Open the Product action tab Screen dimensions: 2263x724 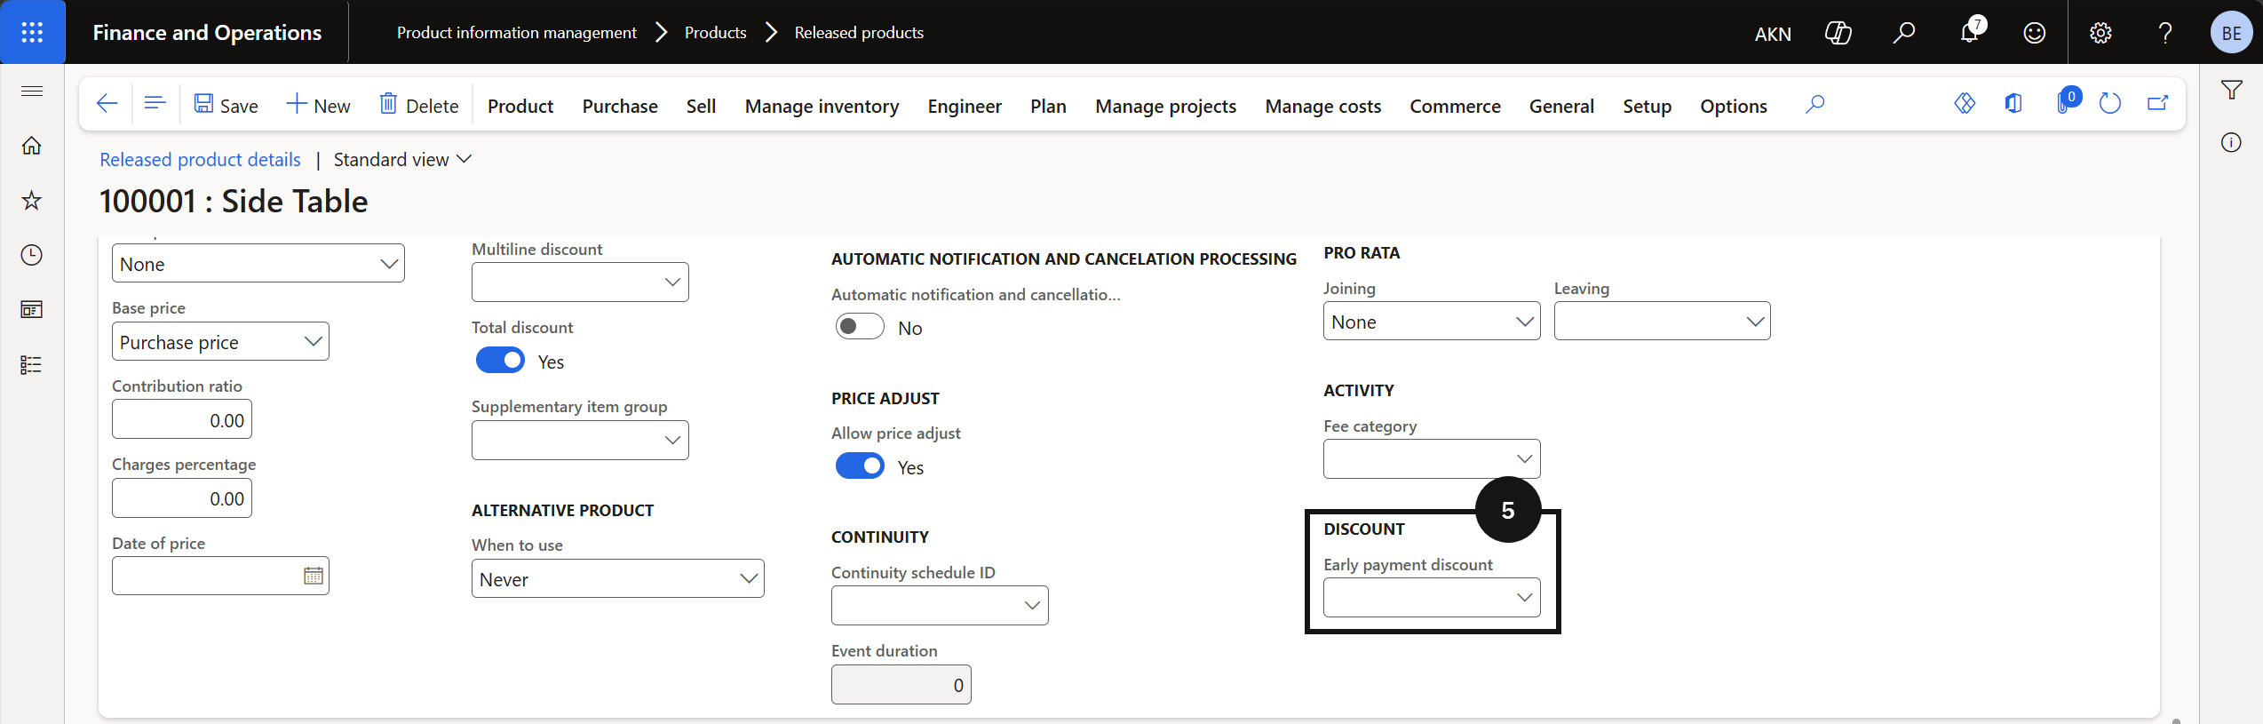(x=520, y=106)
